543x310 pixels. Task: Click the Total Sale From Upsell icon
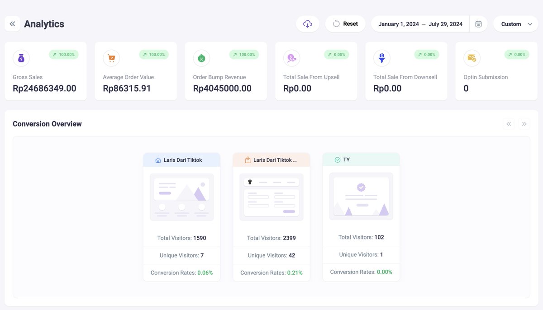point(291,58)
